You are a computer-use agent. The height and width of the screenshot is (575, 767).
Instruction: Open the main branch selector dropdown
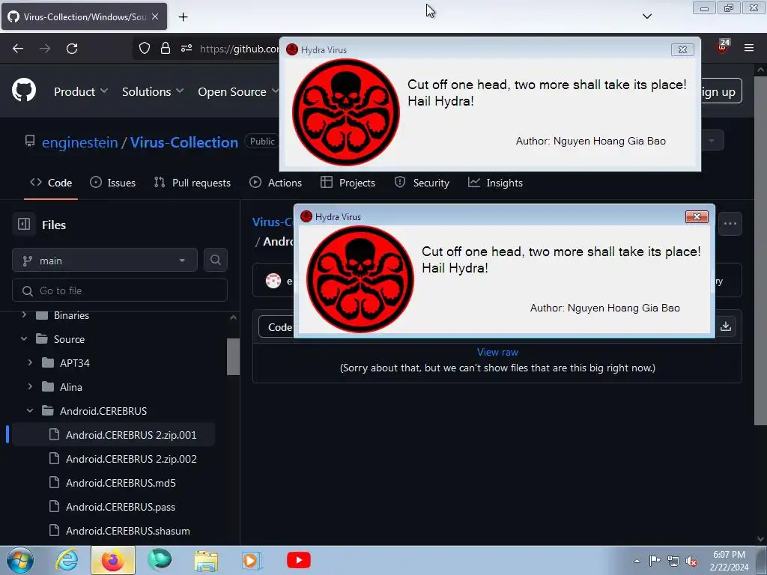point(105,260)
